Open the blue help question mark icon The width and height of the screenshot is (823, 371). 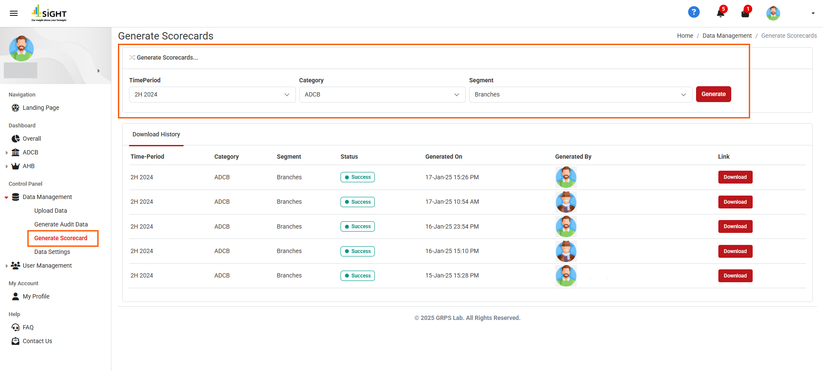pos(693,12)
